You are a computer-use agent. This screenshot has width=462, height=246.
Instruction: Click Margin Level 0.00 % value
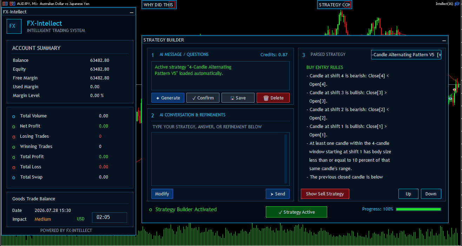[97, 96]
